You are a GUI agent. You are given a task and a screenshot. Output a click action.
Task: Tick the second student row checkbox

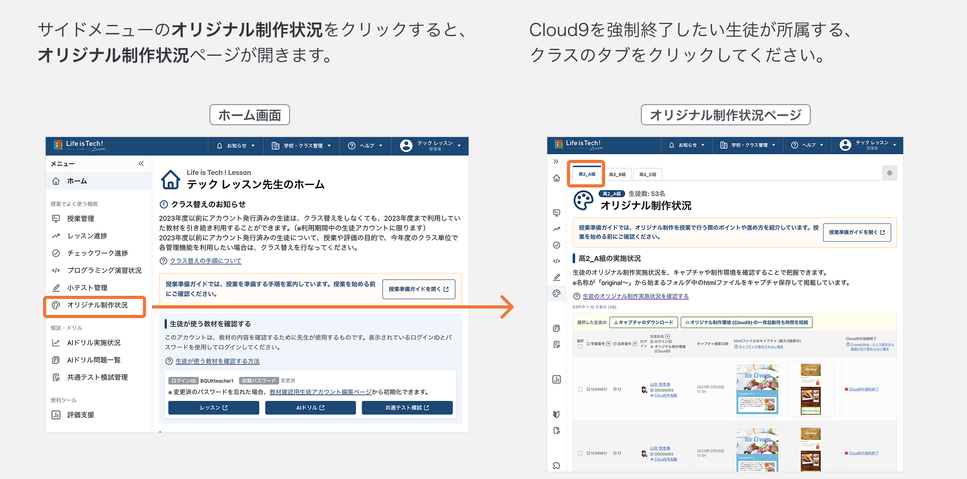coord(580,453)
